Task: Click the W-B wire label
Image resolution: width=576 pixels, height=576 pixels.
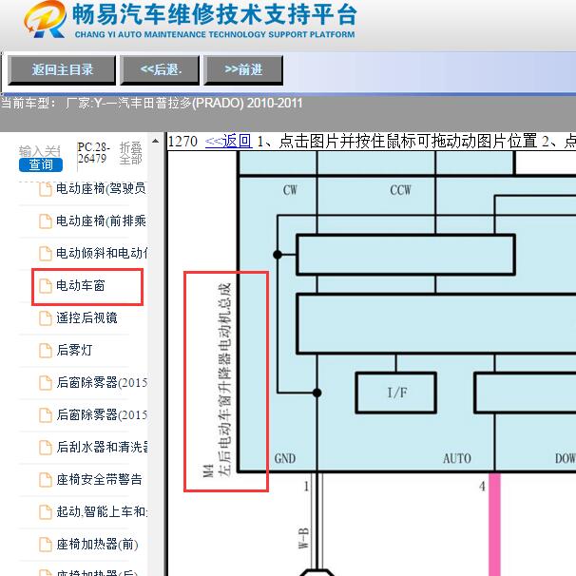Action: pyautogui.click(x=303, y=539)
